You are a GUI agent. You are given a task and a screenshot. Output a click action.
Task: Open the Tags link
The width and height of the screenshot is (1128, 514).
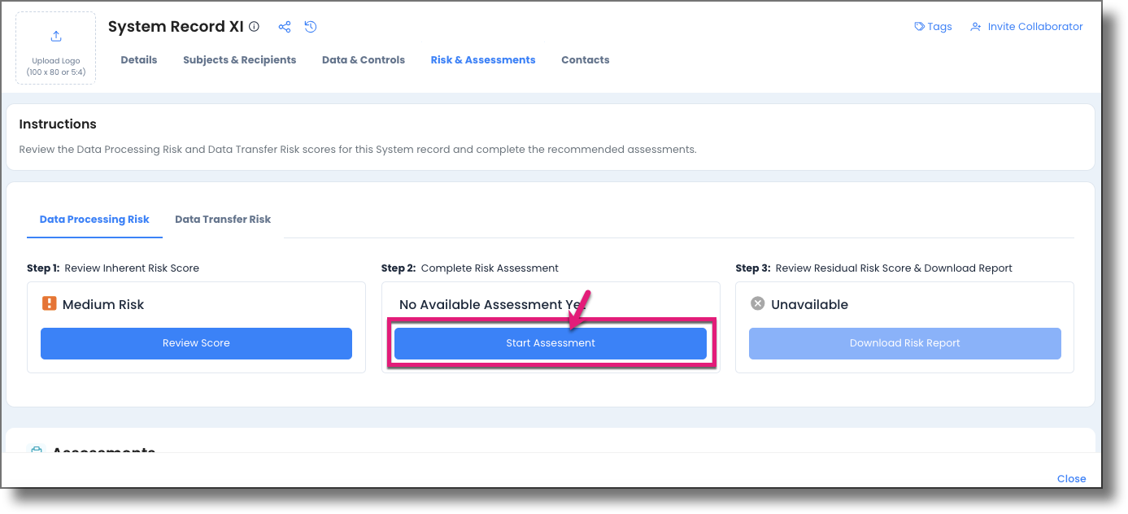(x=939, y=27)
